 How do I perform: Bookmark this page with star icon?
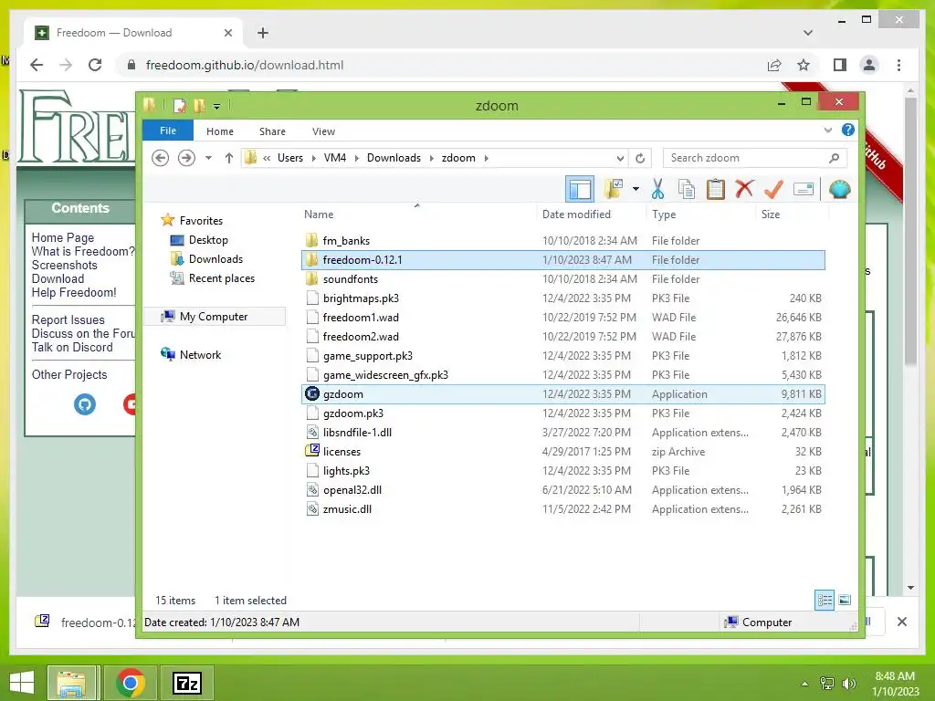(x=804, y=65)
